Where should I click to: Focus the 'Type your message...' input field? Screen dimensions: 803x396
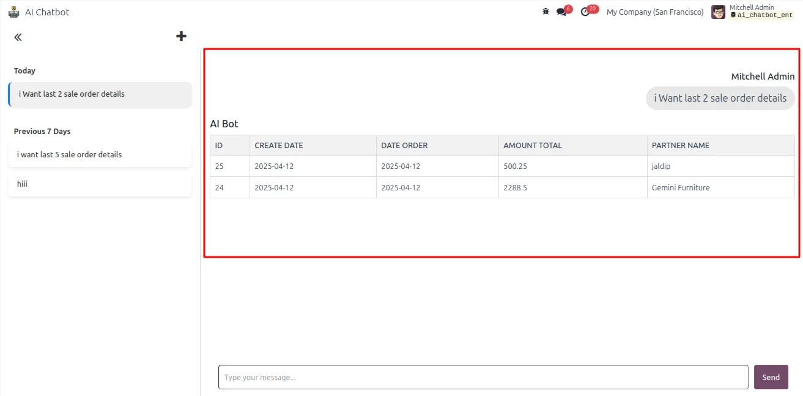click(x=483, y=377)
